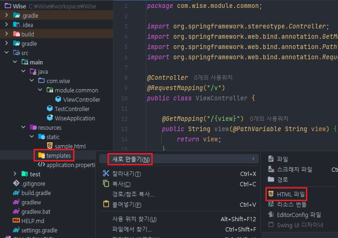Select the gradlew.bat file
The height and width of the screenshot is (238, 338).
[x=36, y=211]
